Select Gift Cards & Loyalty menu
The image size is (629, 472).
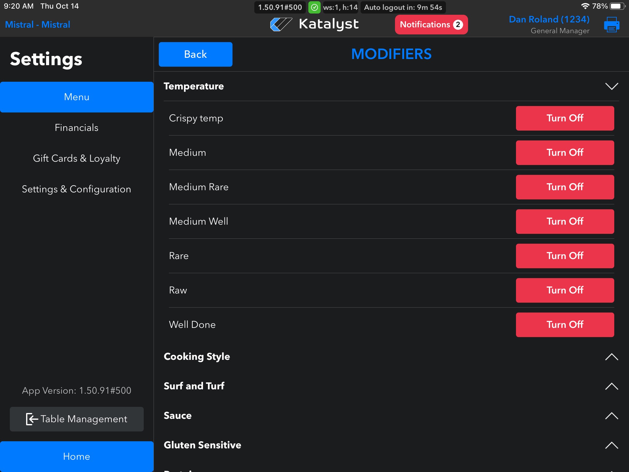click(76, 158)
